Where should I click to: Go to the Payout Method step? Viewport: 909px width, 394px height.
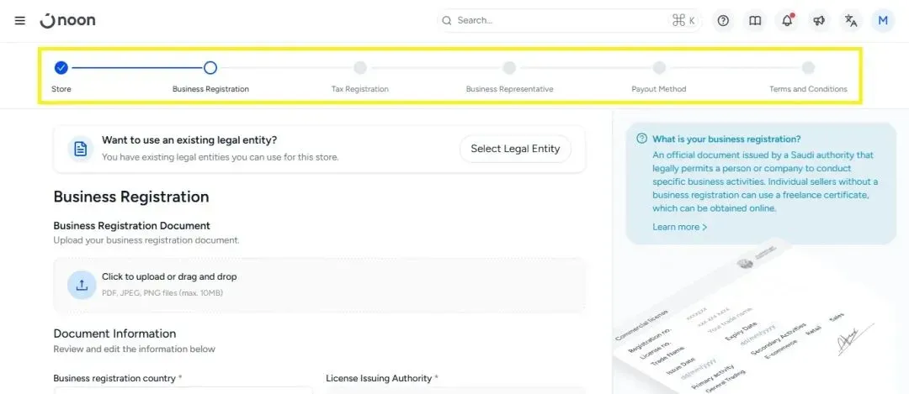click(658, 77)
